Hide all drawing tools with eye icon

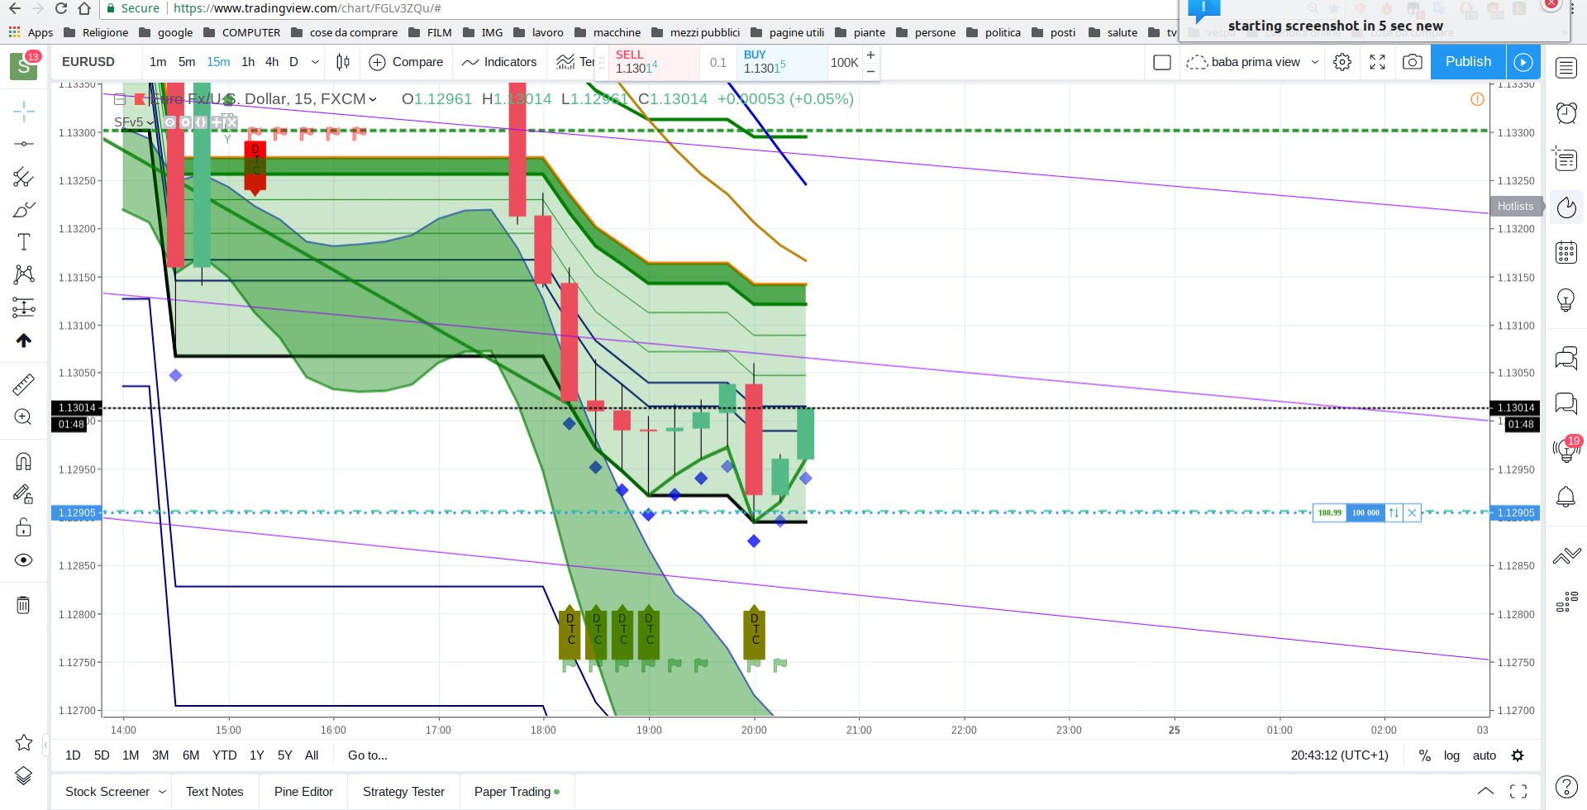24,560
